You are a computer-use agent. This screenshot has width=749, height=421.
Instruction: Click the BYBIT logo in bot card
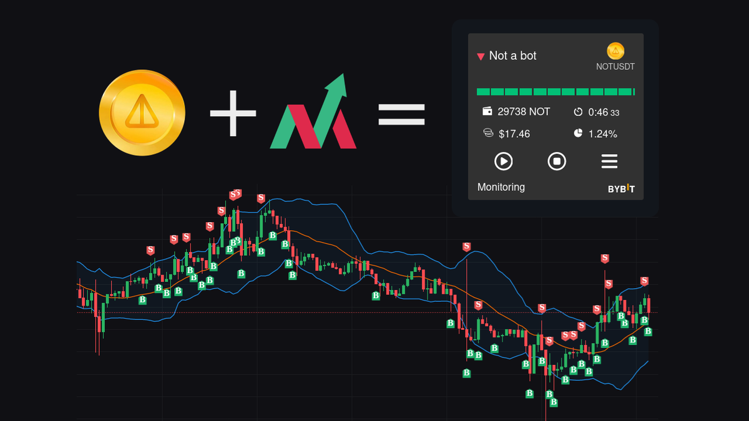[x=621, y=188]
